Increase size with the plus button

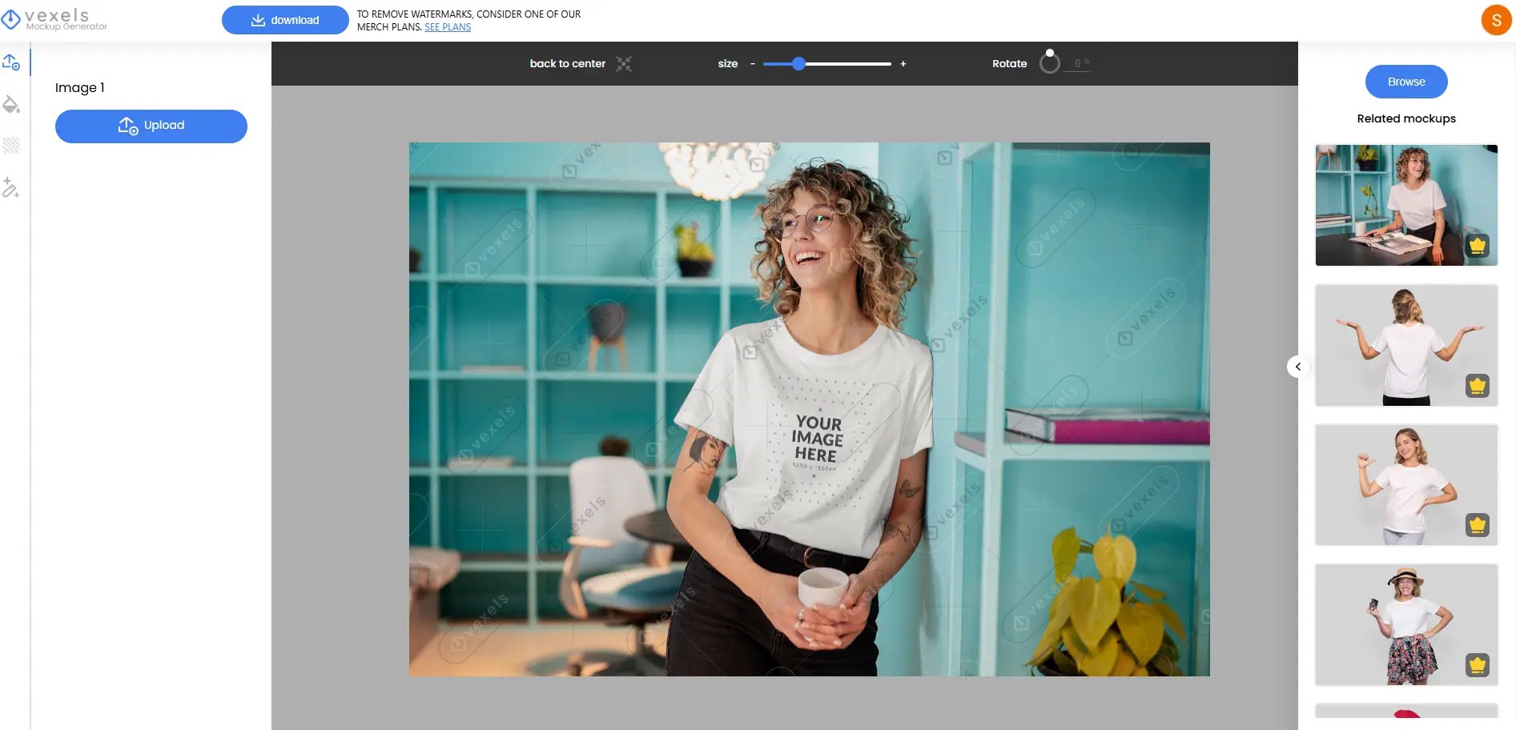(903, 64)
